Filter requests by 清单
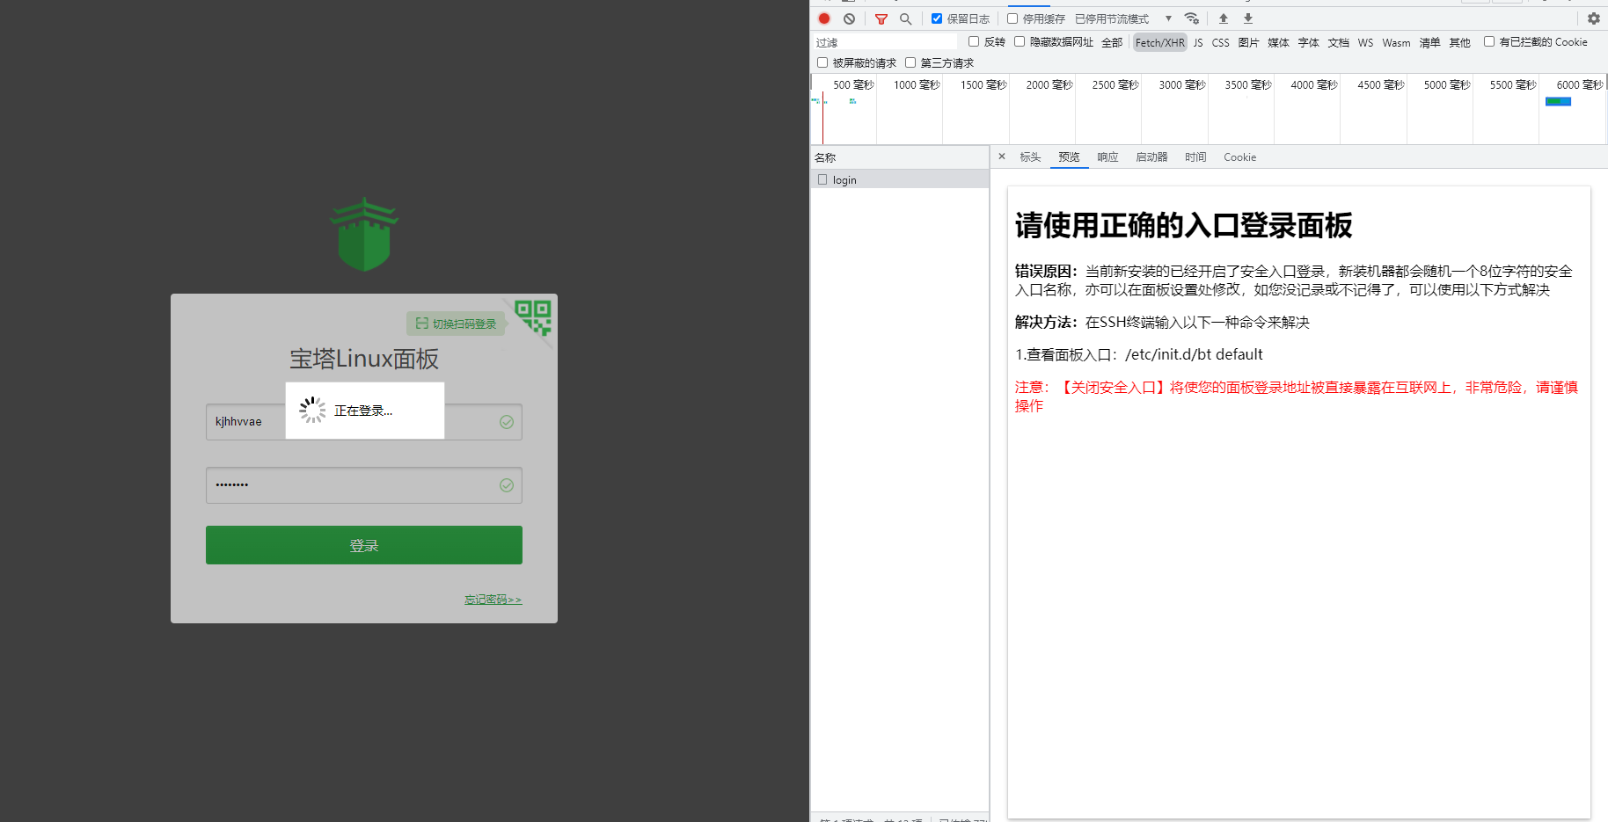 click(x=1429, y=42)
